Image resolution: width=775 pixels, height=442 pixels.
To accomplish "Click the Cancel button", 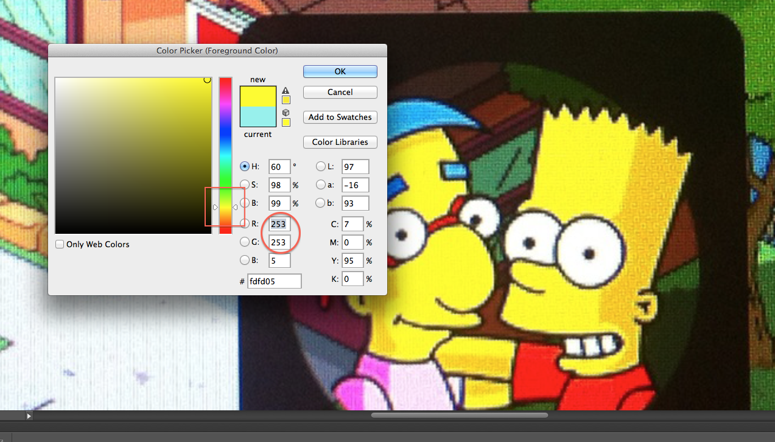I will coord(340,92).
